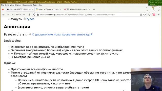Click the Duck typing: text

13,41
